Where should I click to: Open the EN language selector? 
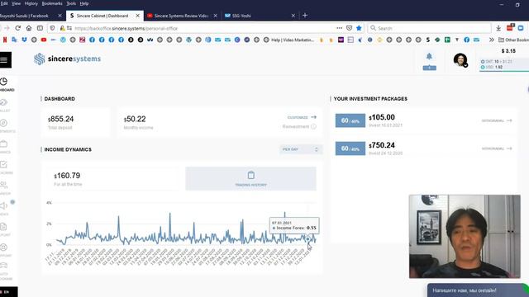click(x=7, y=292)
